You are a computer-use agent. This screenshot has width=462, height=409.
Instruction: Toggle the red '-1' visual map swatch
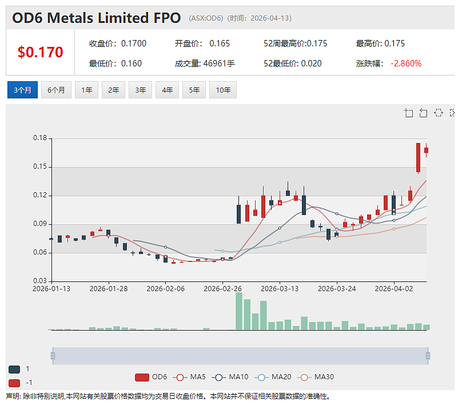[14, 383]
